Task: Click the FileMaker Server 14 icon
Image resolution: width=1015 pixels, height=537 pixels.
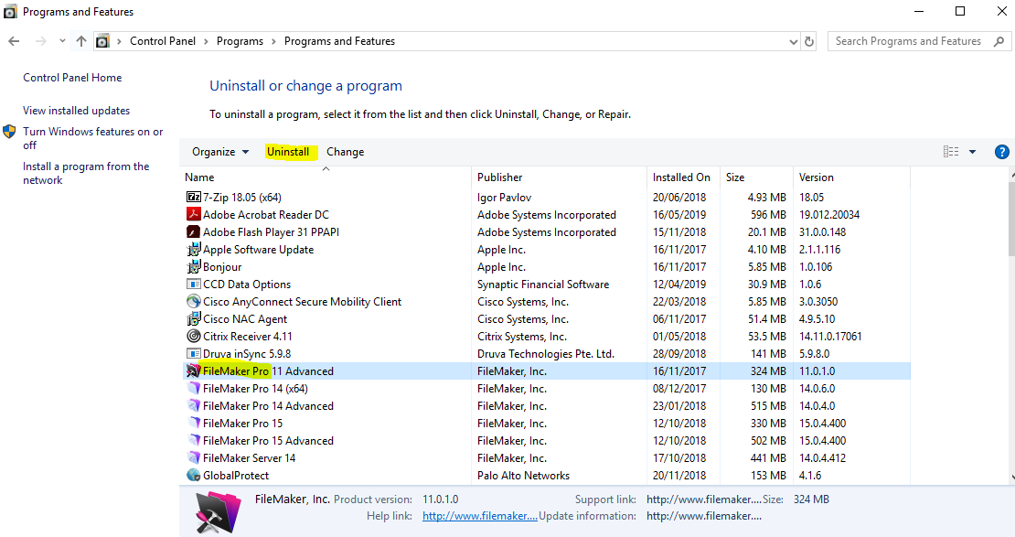Action: [x=194, y=458]
